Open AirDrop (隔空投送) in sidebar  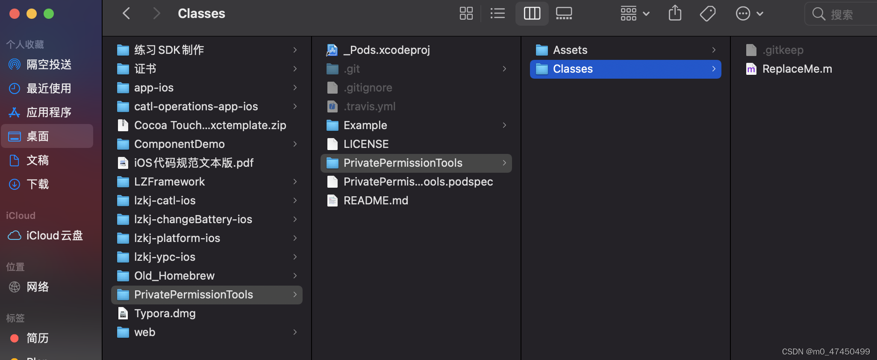click(49, 65)
